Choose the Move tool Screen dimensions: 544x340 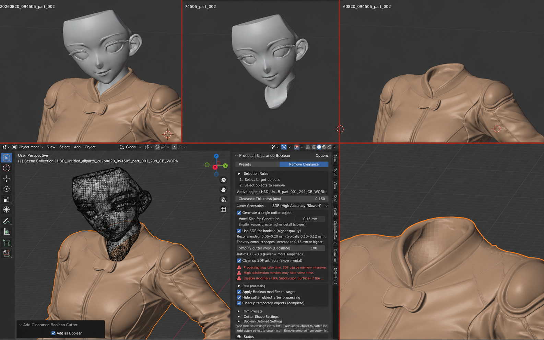[x=7, y=179]
